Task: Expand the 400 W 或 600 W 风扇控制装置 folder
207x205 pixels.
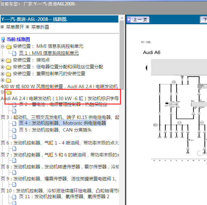Action: (x=2, y=80)
